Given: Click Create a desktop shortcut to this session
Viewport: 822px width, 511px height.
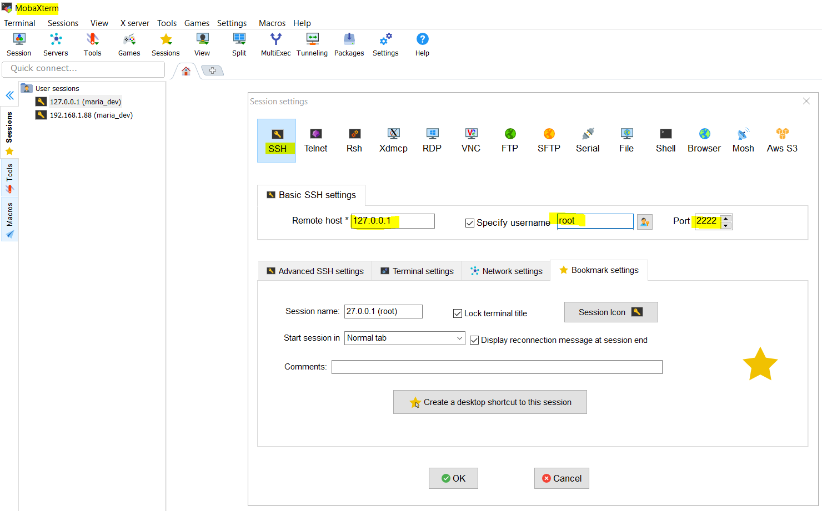Looking at the screenshot, I should 490,402.
